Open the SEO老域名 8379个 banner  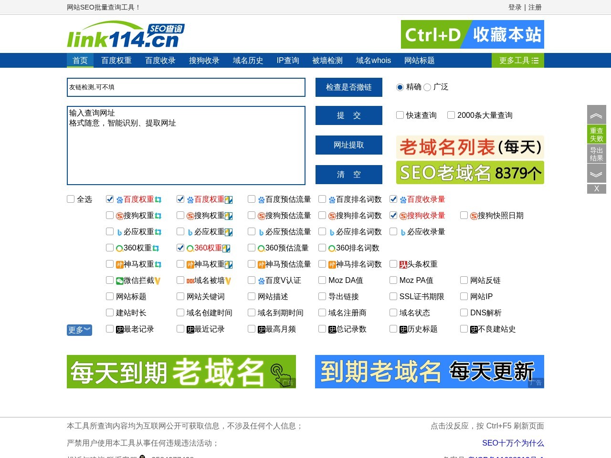coord(470,173)
